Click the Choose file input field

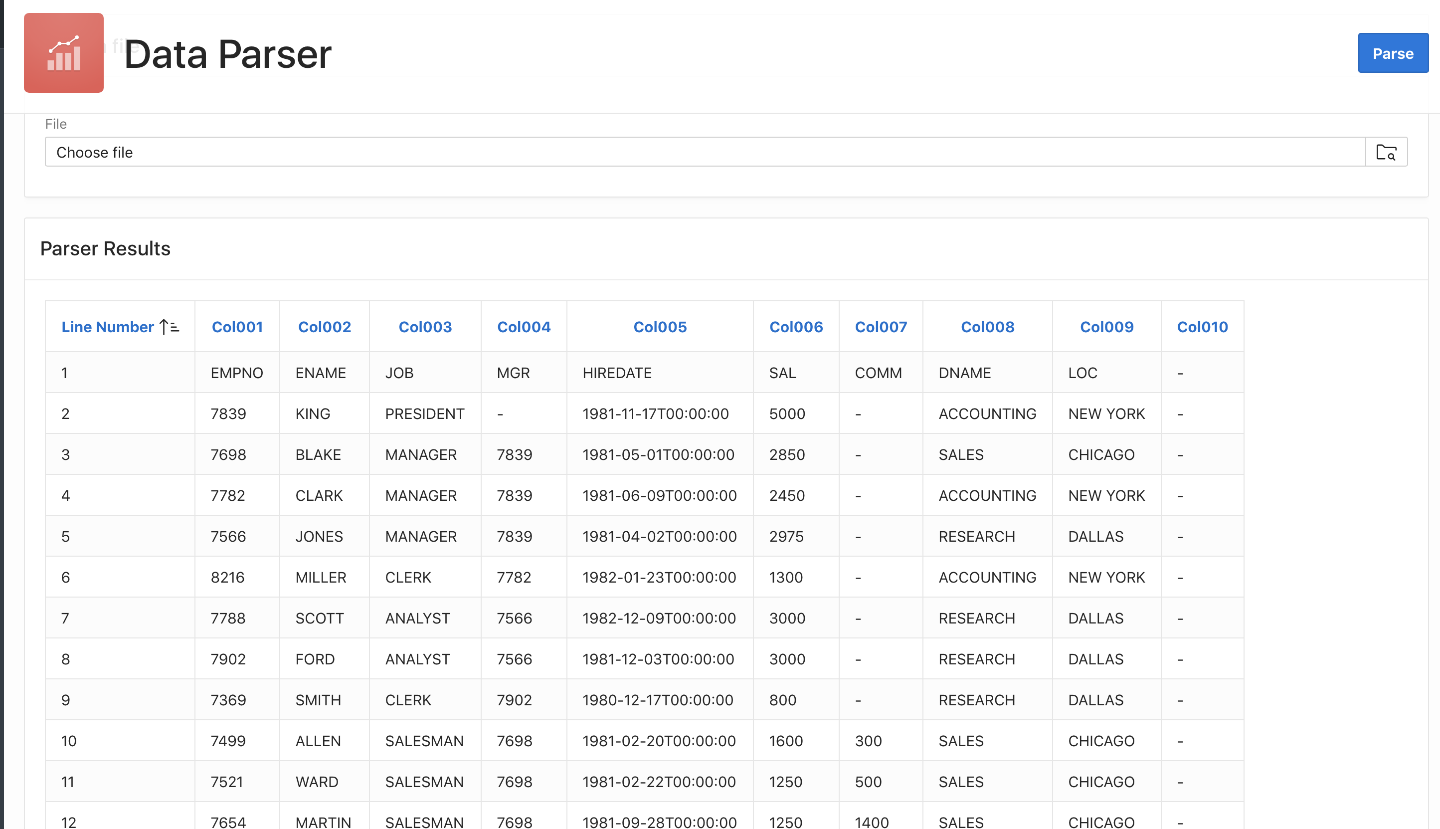(x=705, y=152)
